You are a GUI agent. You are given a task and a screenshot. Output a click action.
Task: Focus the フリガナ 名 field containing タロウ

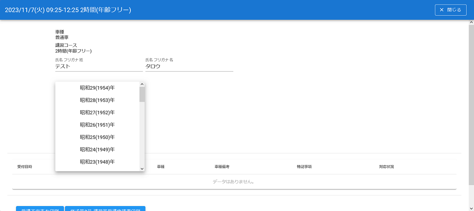(189, 66)
